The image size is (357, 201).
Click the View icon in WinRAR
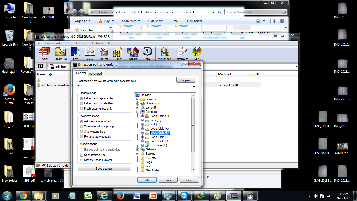tap(90, 54)
